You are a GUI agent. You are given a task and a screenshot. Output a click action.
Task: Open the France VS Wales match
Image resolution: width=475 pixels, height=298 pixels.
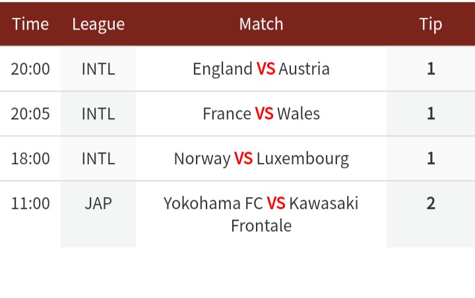(261, 113)
